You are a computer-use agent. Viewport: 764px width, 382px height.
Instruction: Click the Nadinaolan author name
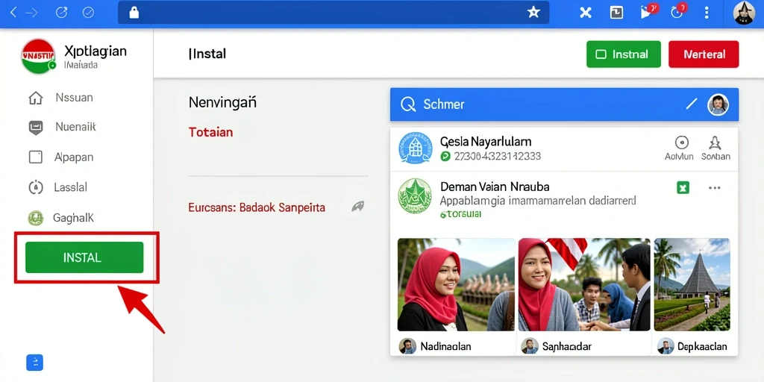tap(445, 346)
